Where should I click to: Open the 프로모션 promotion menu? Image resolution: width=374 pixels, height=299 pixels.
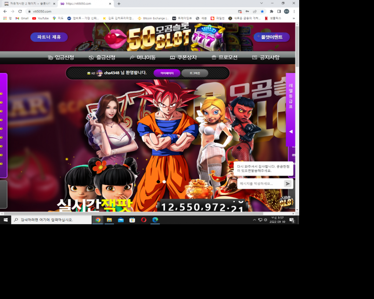pyautogui.click(x=225, y=58)
